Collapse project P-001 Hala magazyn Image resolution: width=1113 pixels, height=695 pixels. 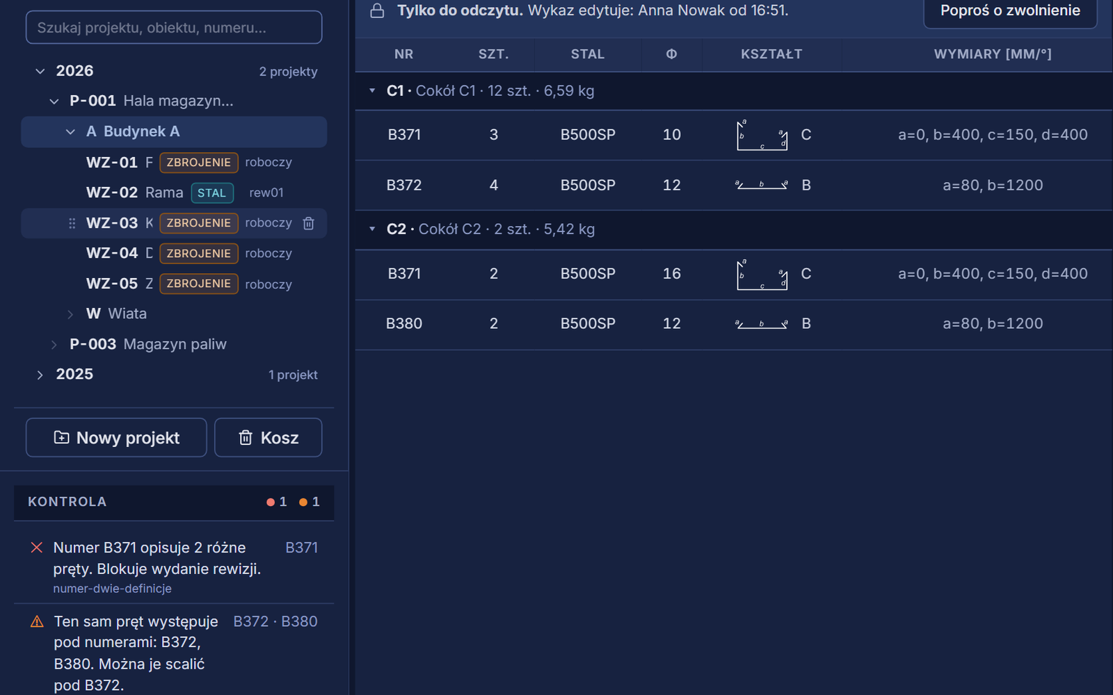point(54,101)
